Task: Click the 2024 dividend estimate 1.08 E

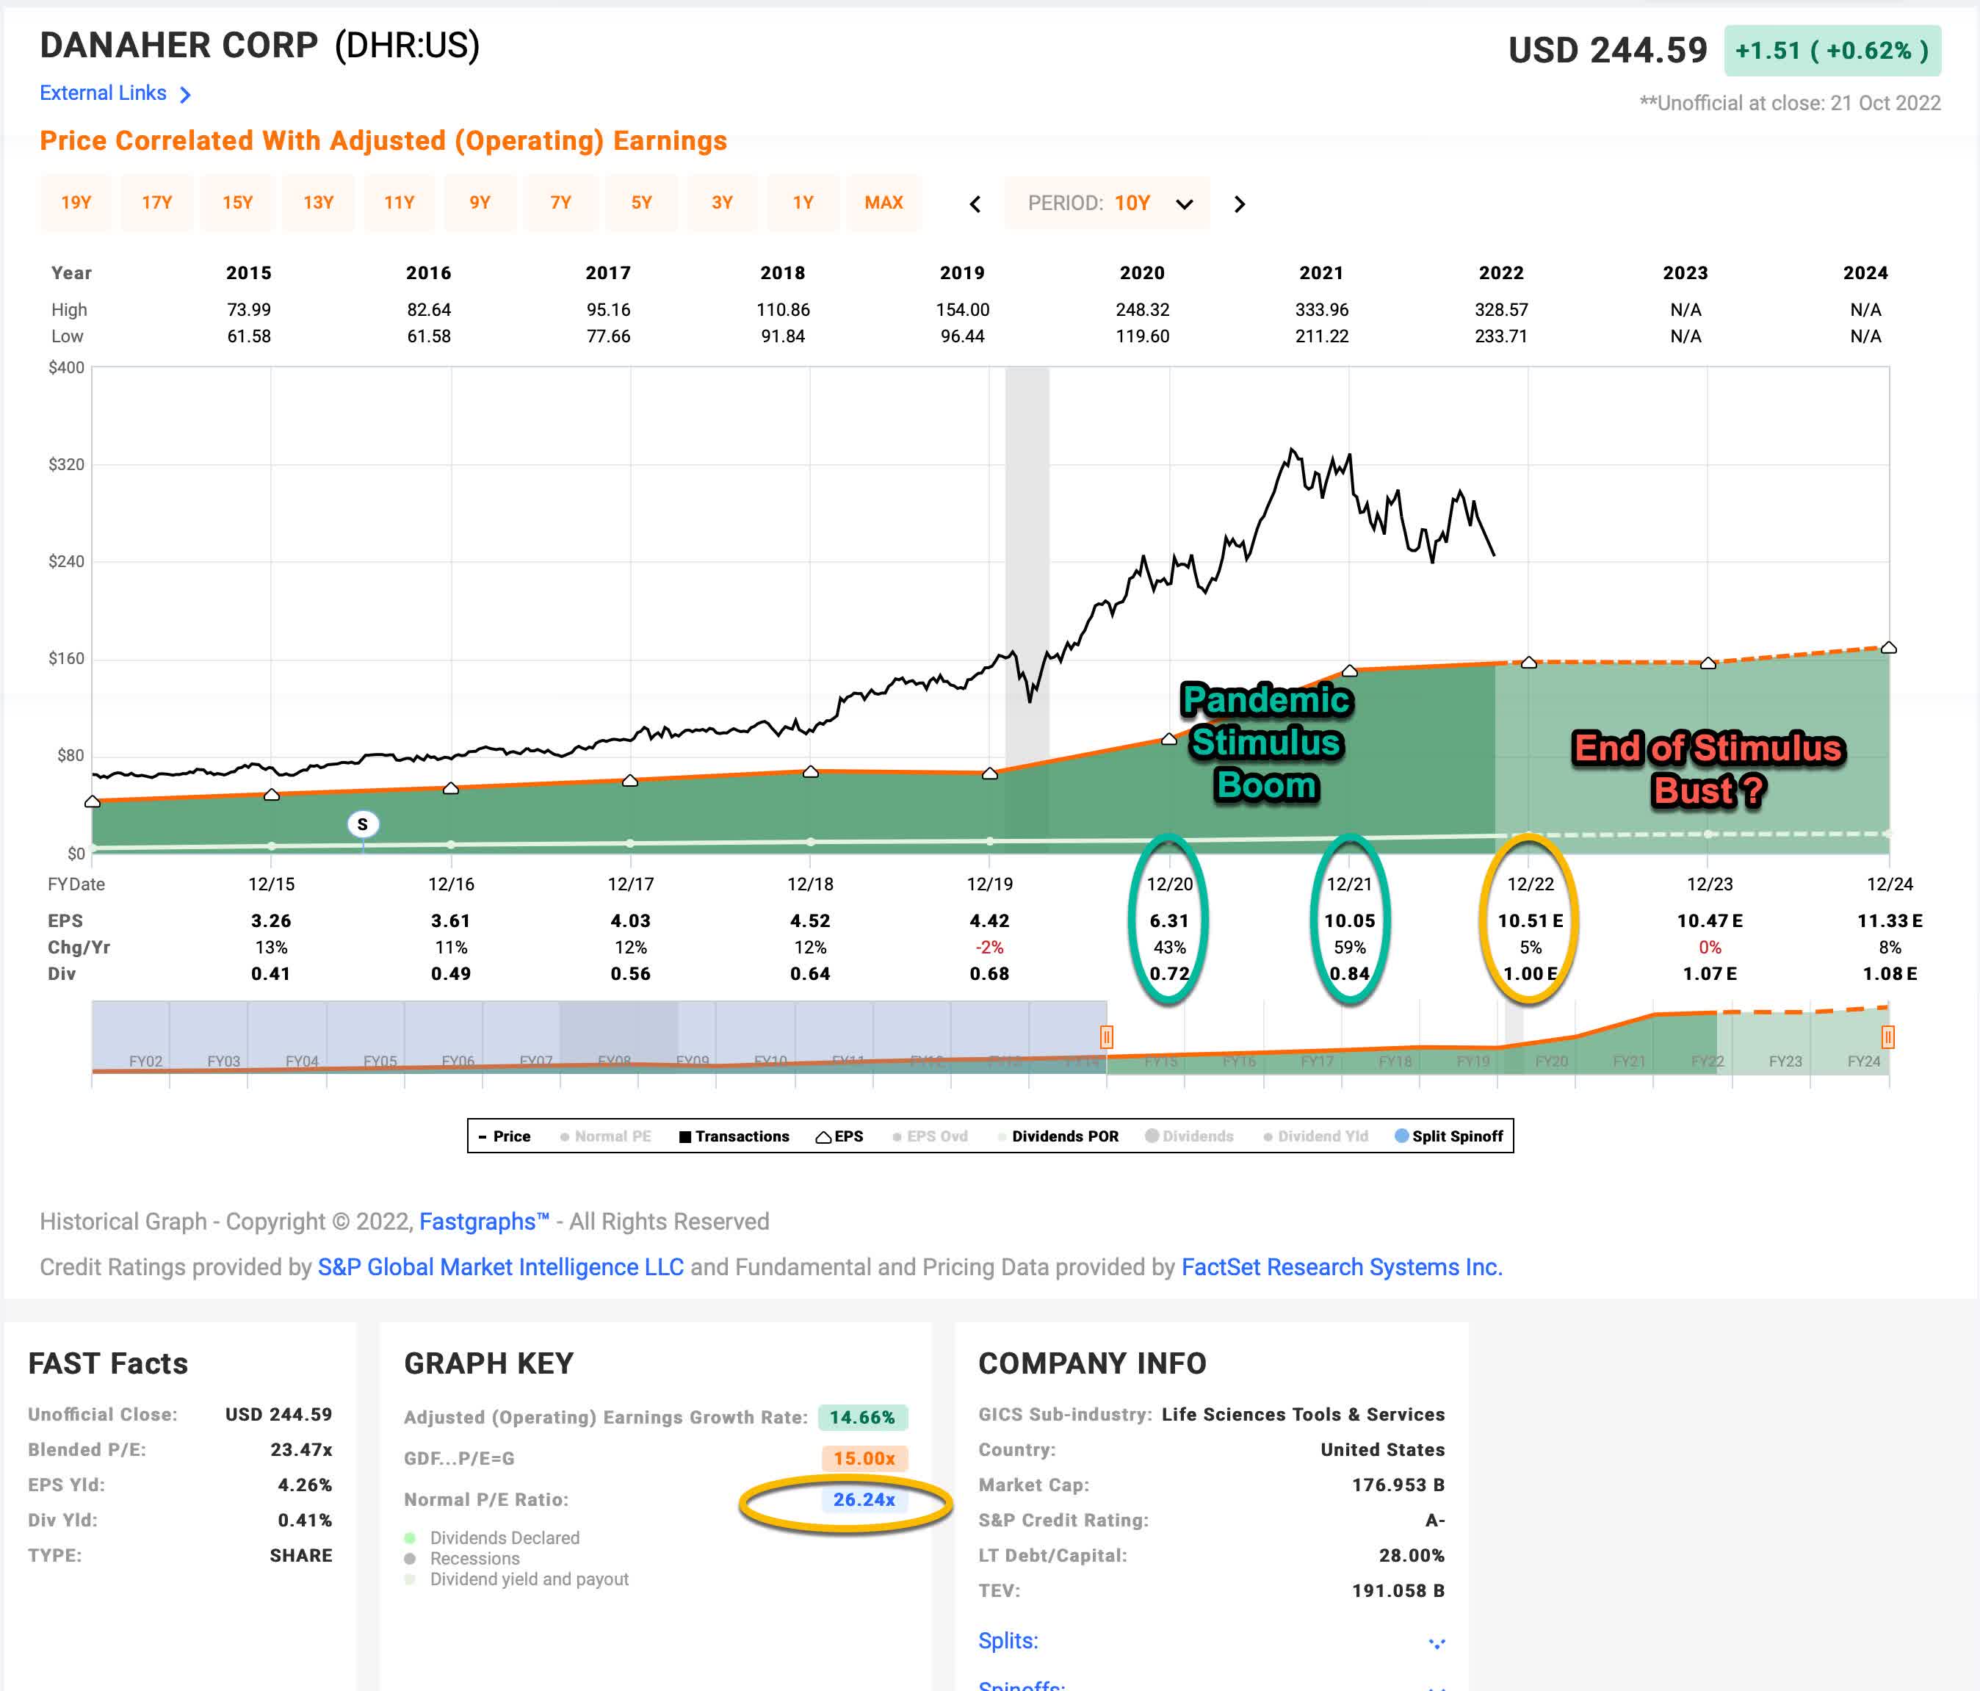Action: click(1889, 973)
